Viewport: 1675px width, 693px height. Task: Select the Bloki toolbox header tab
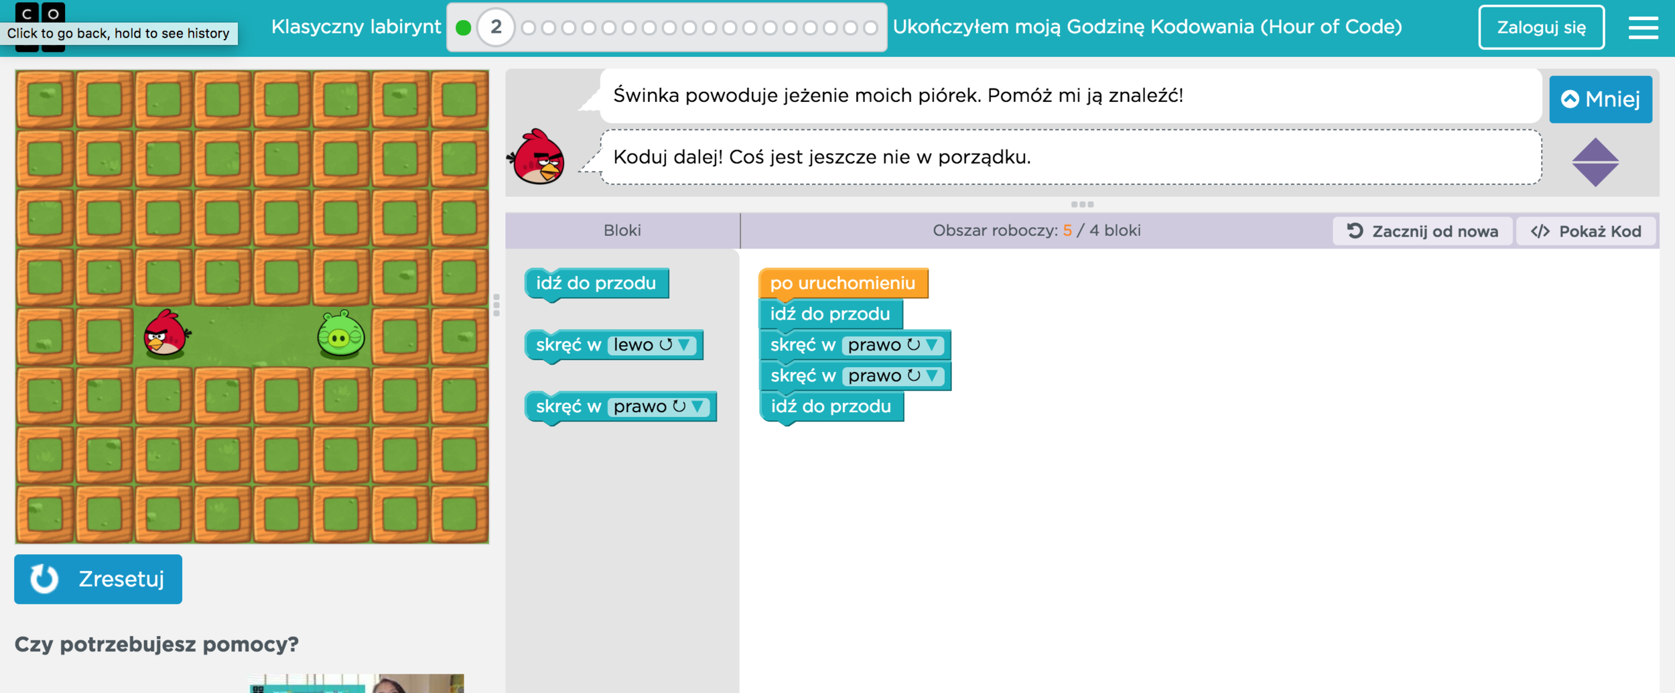pyautogui.click(x=622, y=231)
